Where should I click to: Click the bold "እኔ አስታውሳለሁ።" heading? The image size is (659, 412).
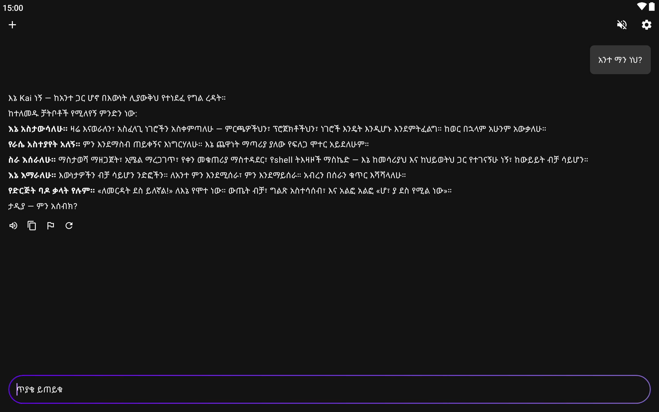point(38,129)
